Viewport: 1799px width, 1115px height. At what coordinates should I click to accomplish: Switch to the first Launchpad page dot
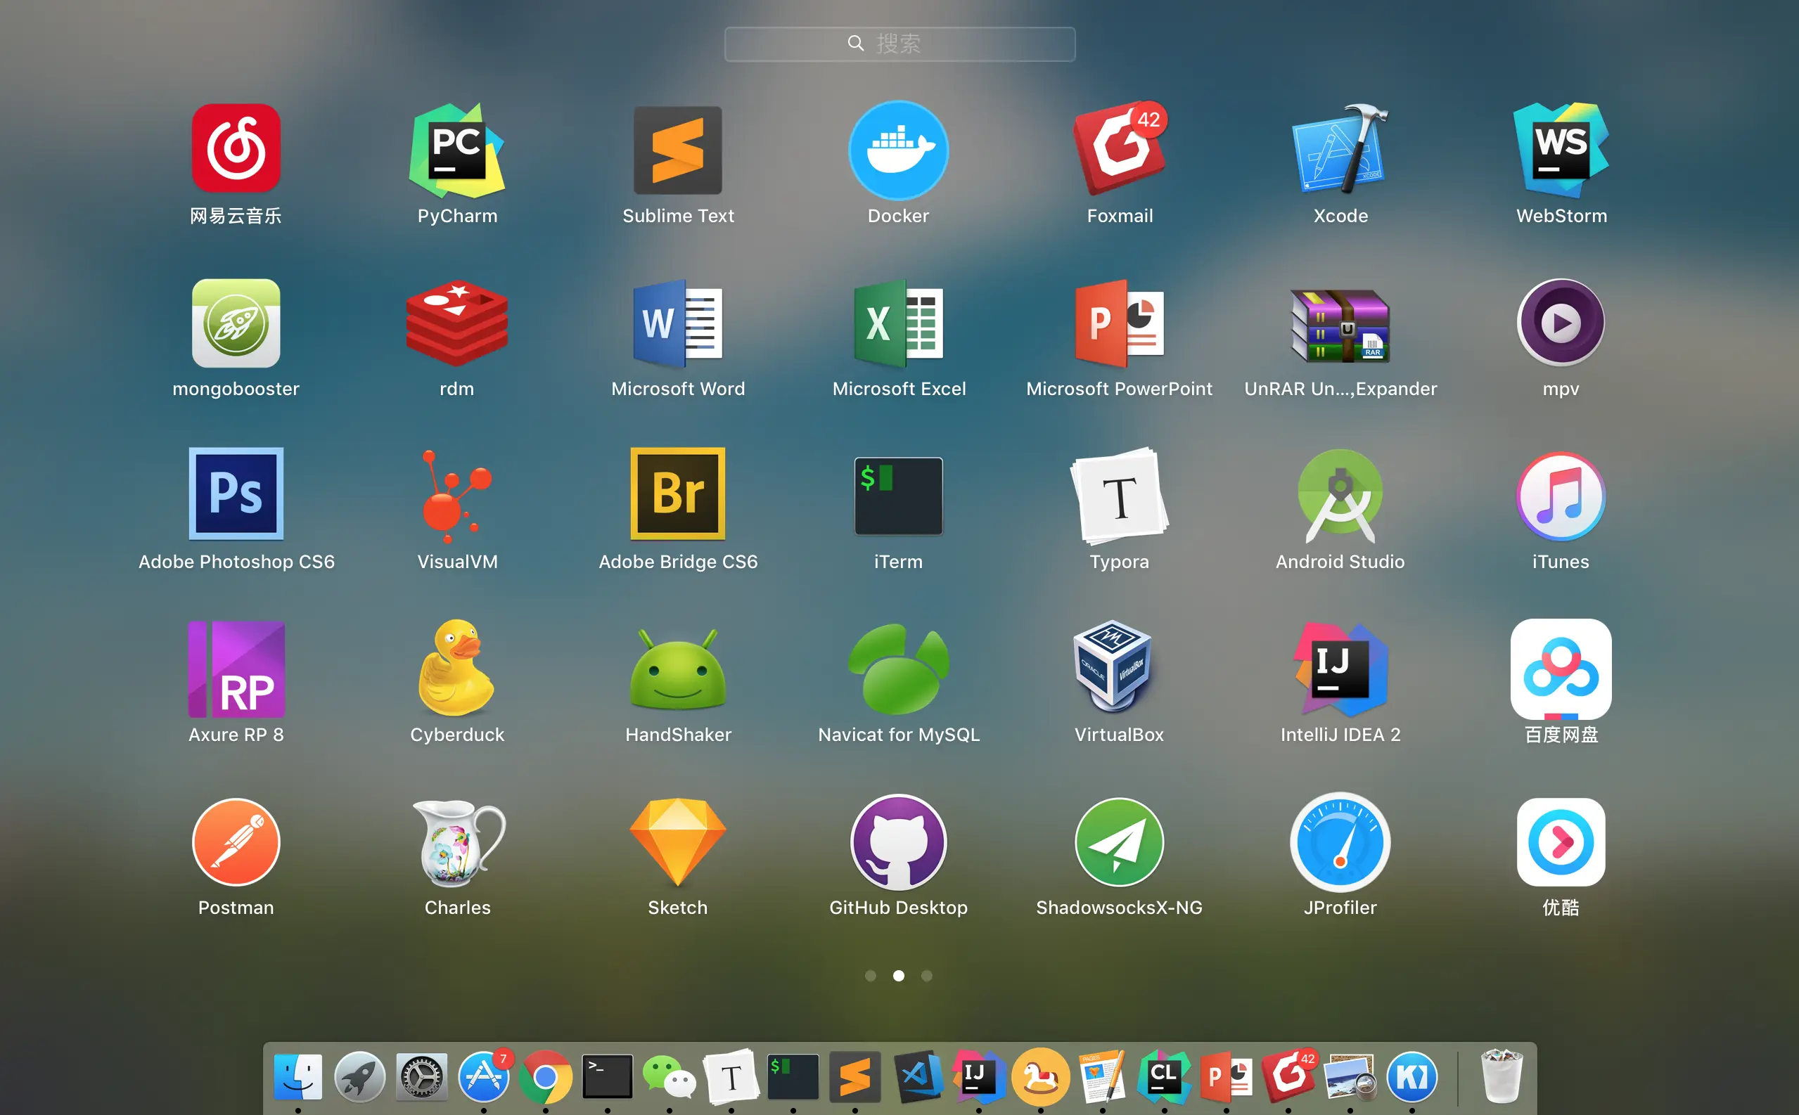[x=871, y=976]
